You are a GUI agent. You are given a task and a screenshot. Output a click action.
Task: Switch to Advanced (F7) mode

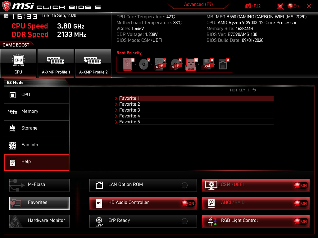198,4
